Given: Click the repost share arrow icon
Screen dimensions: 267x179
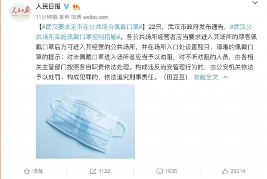Looking at the screenshot, I should coord(93,171).
